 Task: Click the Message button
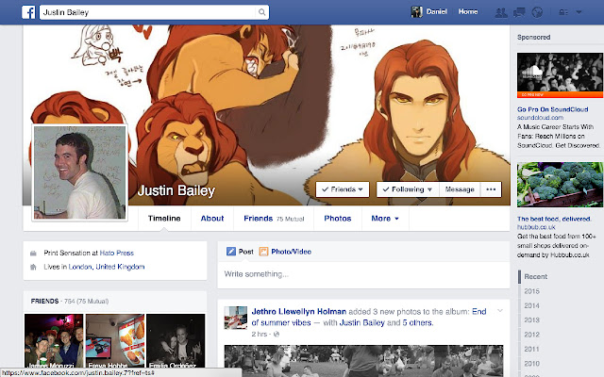(460, 189)
